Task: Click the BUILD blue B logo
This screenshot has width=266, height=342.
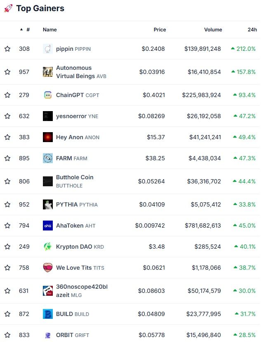Action: (48, 314)
